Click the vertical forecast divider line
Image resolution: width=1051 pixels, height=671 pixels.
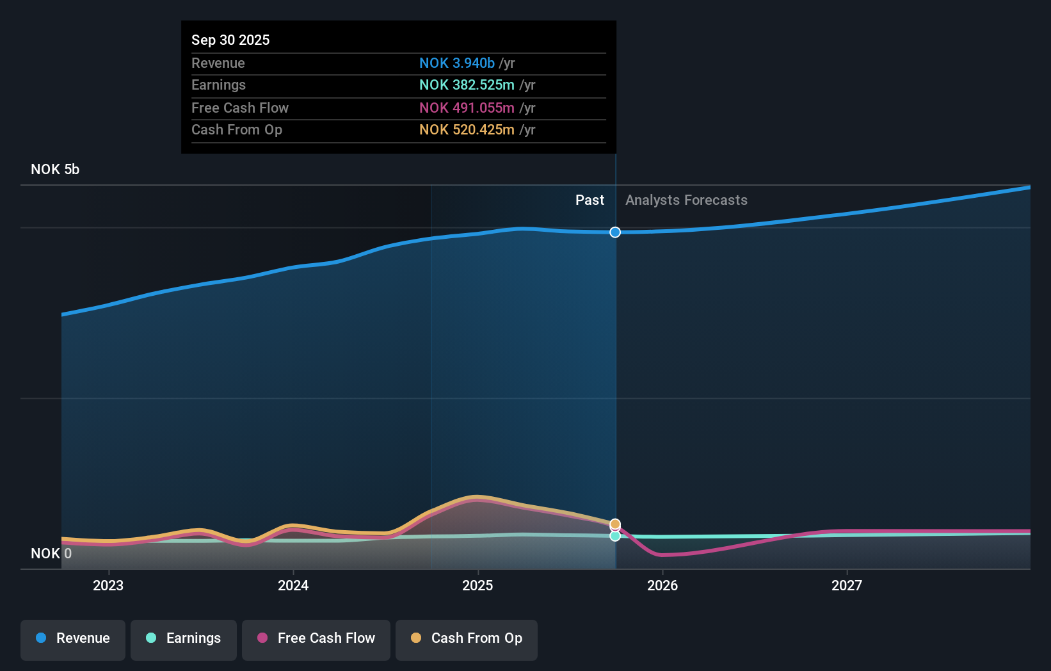[614, 384]
